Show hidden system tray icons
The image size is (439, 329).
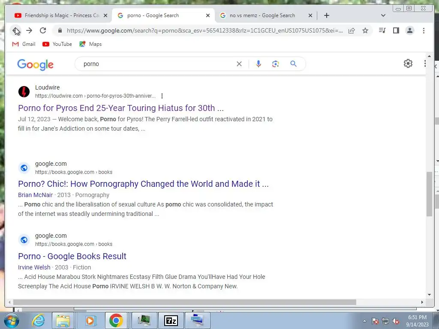point(364,321)
